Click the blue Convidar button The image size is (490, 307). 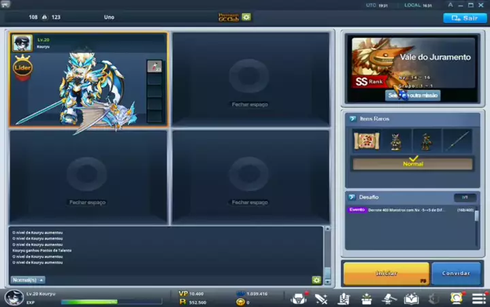456,273
